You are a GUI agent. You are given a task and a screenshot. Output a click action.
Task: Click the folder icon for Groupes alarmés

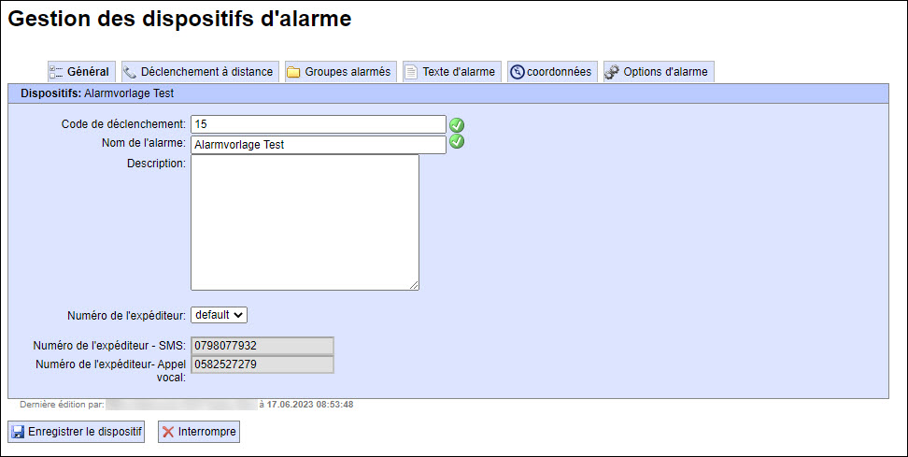click(293, 72)
